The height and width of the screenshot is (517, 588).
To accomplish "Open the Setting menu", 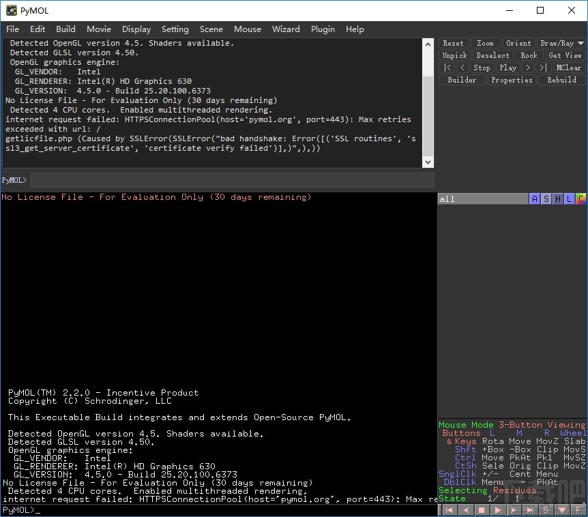I will click(175, 29).
